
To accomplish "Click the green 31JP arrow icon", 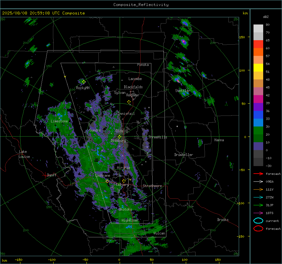I will click(x=258, y=205).
